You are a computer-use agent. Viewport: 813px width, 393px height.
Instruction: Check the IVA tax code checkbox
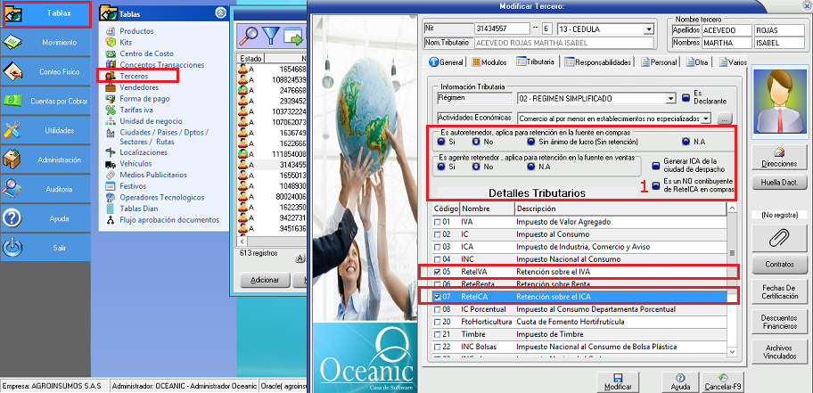pyautogui.click(x=436, y=221)
